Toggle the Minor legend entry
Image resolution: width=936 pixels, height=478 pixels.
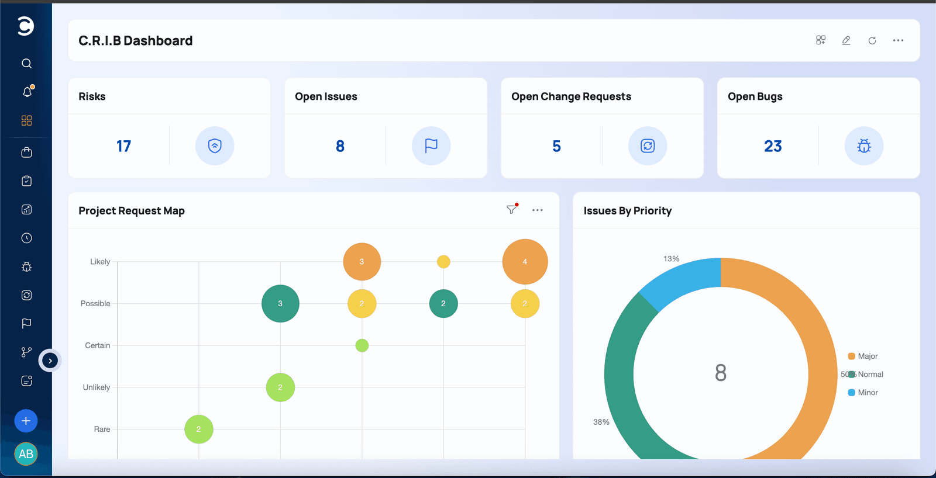click(863, 392)
